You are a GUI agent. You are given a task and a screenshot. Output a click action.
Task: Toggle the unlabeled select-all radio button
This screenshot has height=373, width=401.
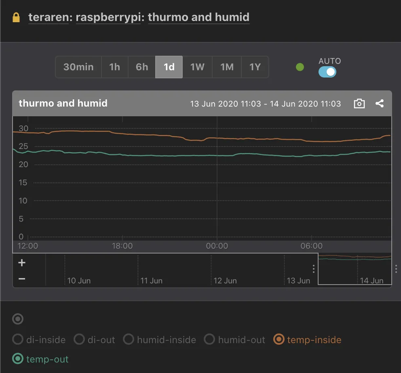18,319
